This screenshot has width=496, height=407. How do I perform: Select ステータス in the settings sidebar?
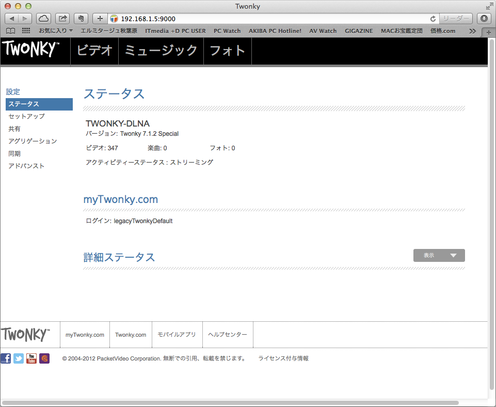pos(39,104)
